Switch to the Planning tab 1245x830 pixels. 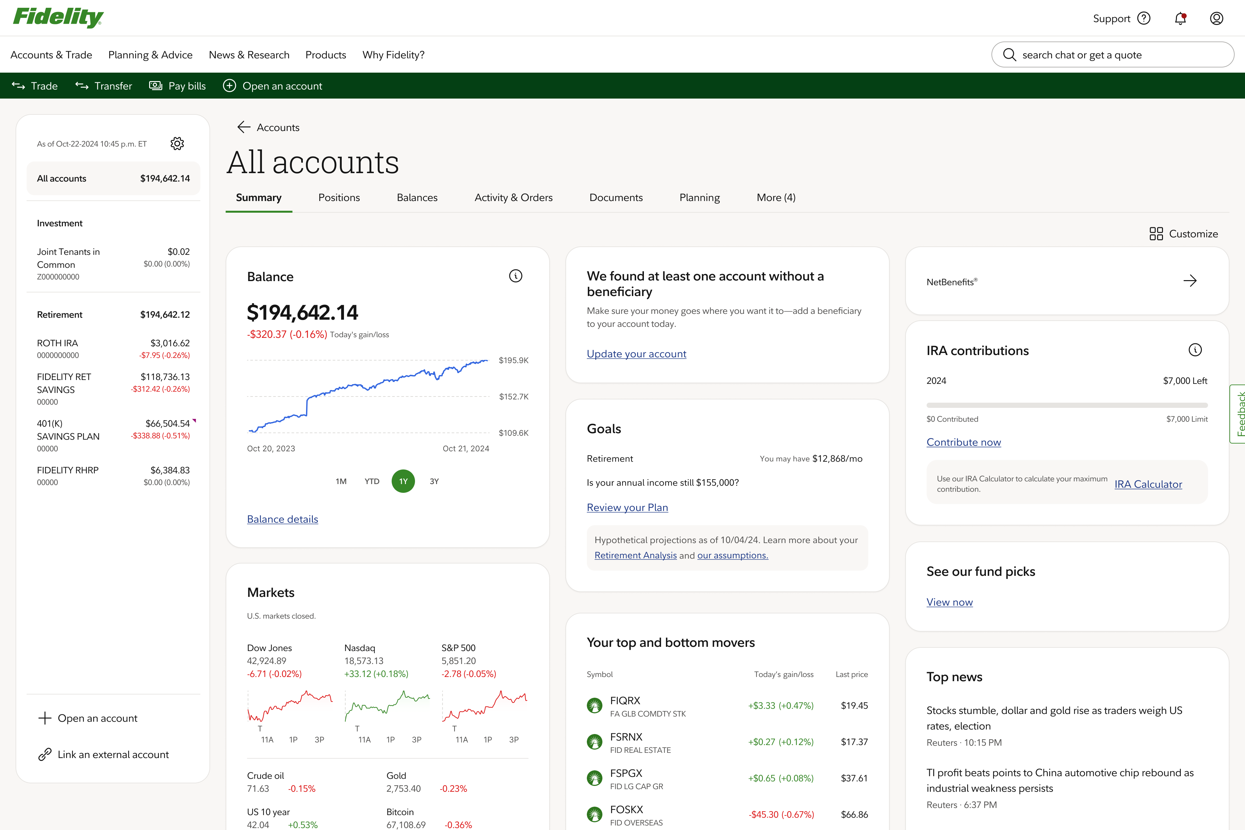point(700,197)
